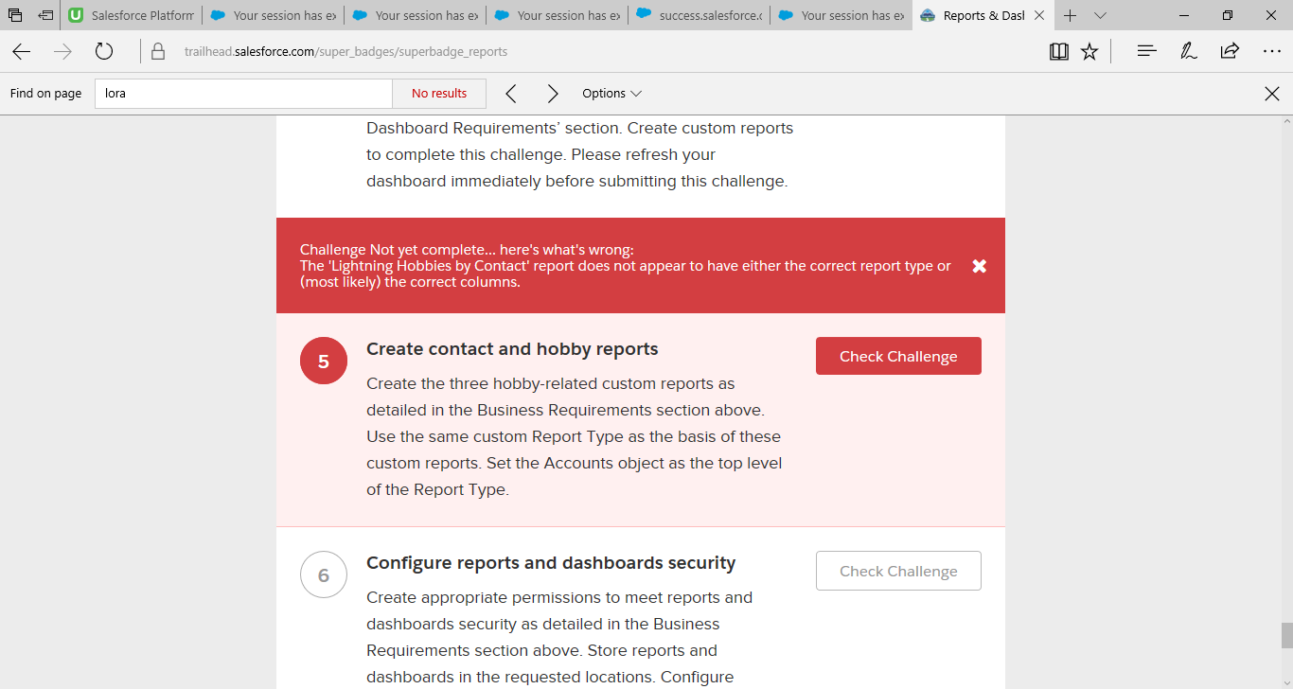Image resolution: width=1293 pixels, height=689 pixels.
Task: Add this page to favorites
Action: click(x=1089, y=52)
